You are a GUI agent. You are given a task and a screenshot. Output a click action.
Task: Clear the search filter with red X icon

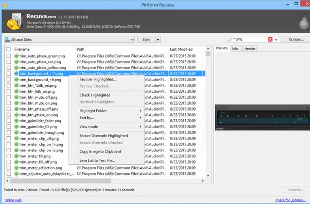tap(270, 39)
